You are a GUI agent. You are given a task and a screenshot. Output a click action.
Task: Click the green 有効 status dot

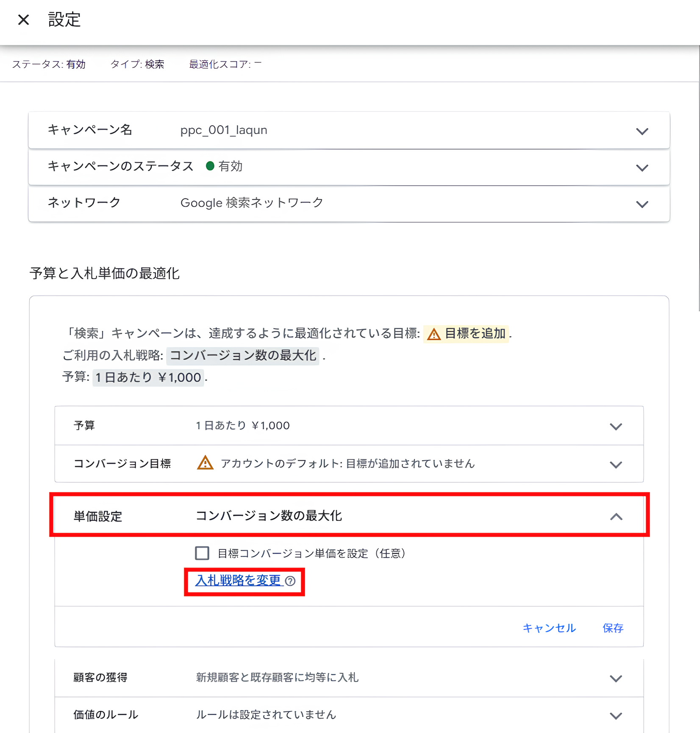(x=211, y=166)
